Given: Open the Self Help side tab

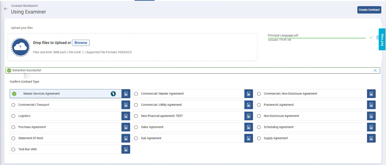Looking at the screenshot, I should 382,40.
